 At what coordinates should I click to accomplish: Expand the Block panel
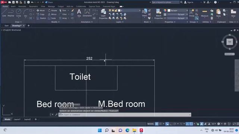(147, 22)
